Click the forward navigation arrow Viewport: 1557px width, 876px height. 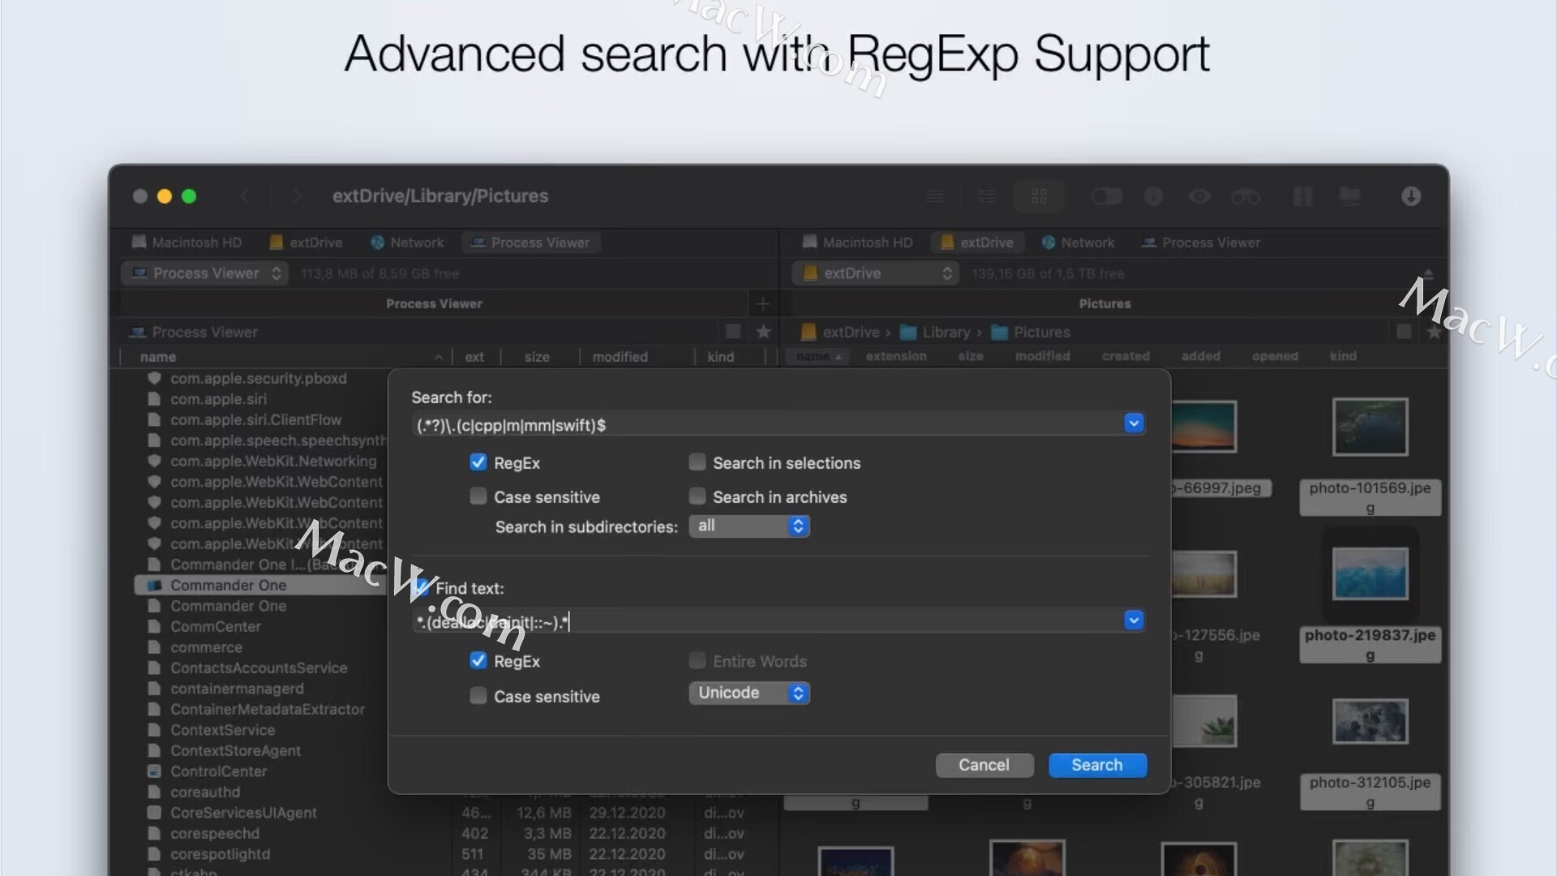click(x=297, y=196)
